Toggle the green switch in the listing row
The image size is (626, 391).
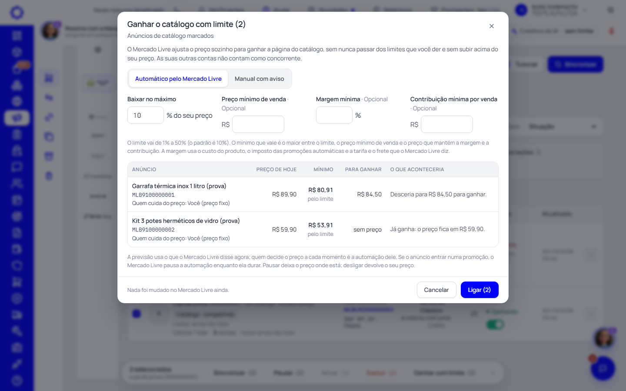click(x=495, y=325)
